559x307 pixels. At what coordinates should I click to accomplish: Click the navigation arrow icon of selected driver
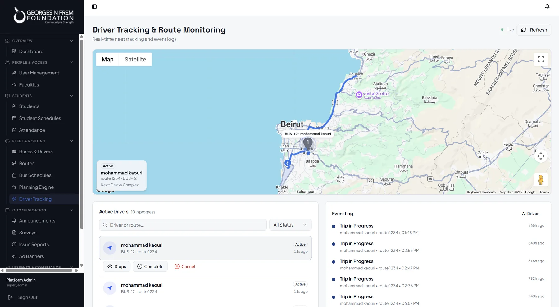(110, 248)
